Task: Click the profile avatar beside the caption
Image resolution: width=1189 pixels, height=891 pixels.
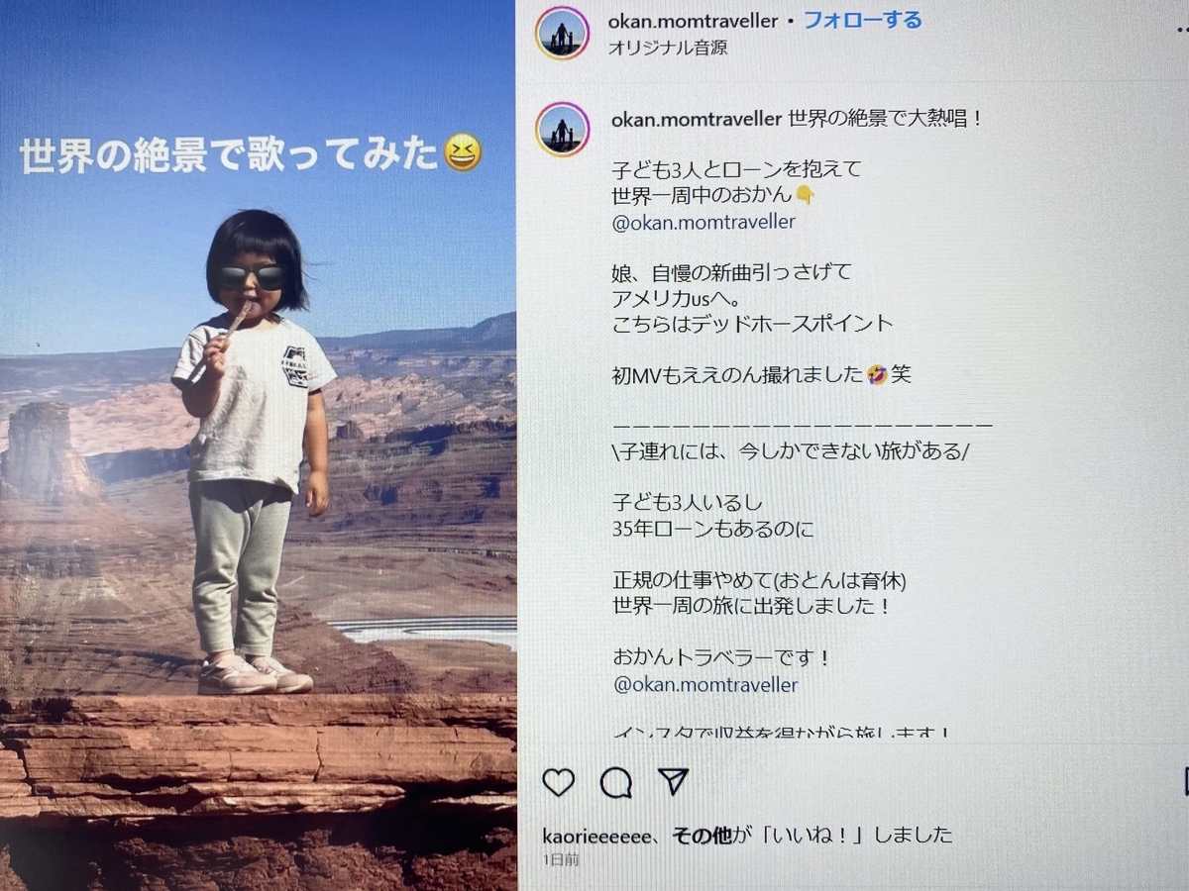Action: [563, 130]
